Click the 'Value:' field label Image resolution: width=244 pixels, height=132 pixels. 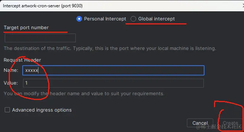[11, 83]
